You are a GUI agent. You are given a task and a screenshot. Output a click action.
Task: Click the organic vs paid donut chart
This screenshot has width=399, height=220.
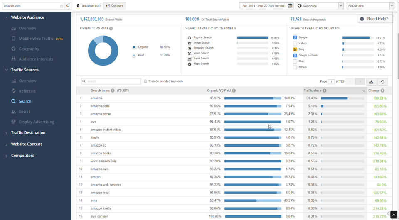103,51
